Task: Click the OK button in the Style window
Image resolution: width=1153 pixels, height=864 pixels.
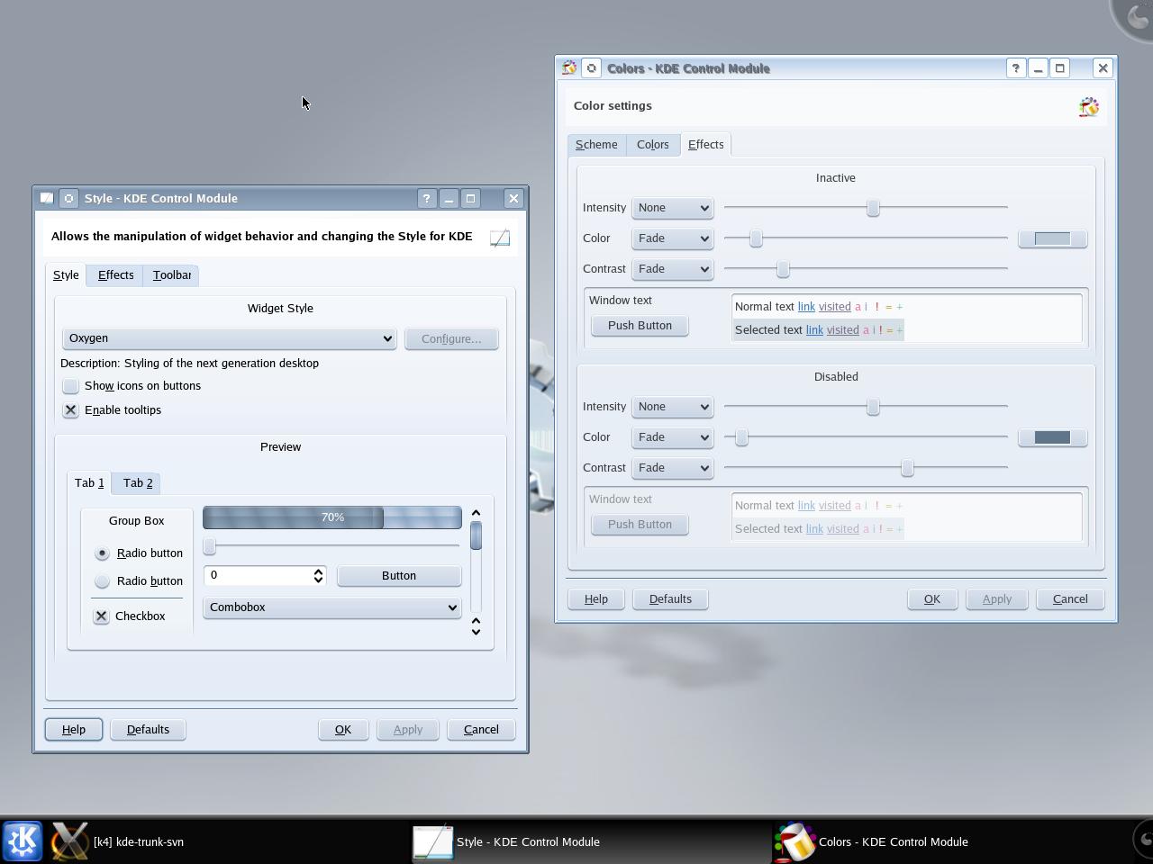Action: coord(343,730)
